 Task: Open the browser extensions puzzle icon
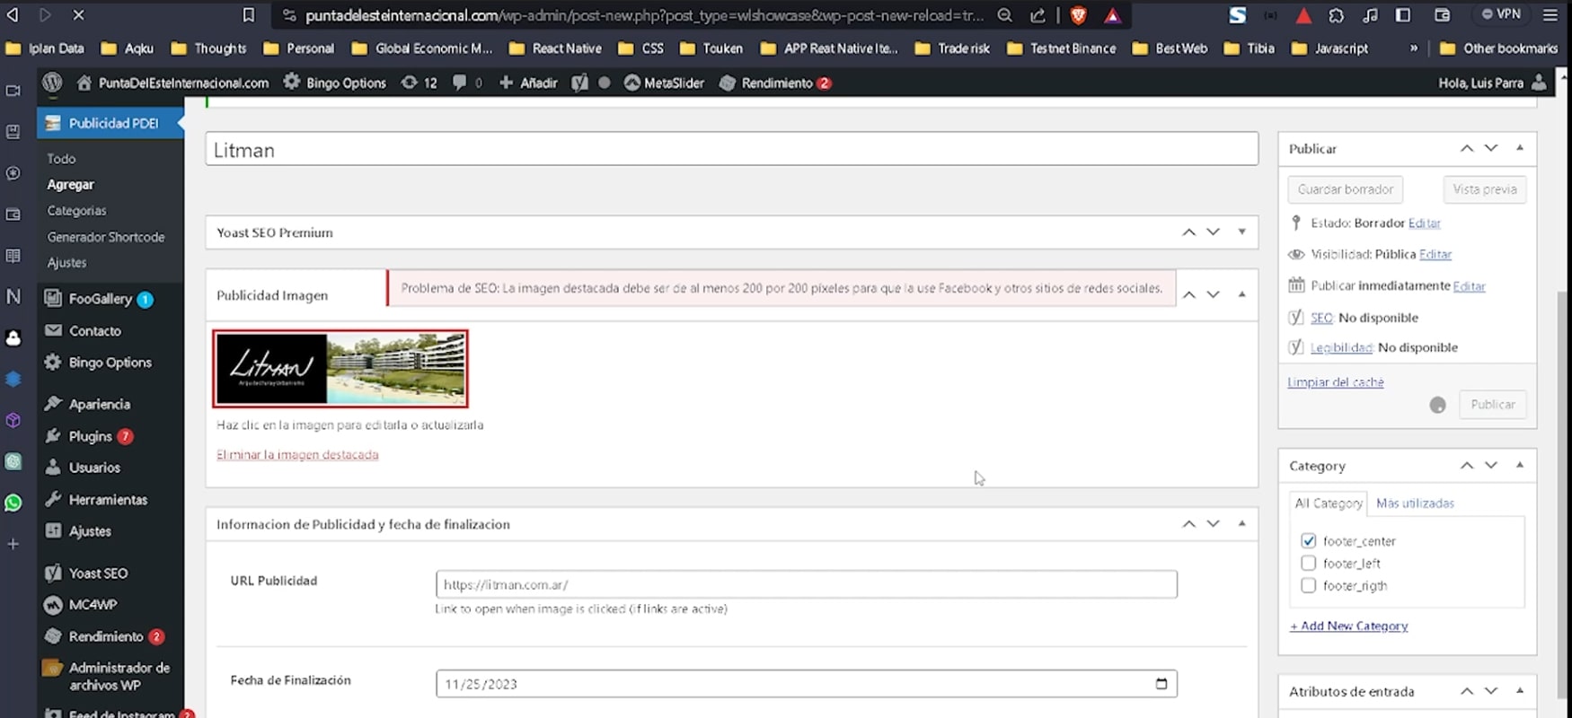pos(1337,15)
